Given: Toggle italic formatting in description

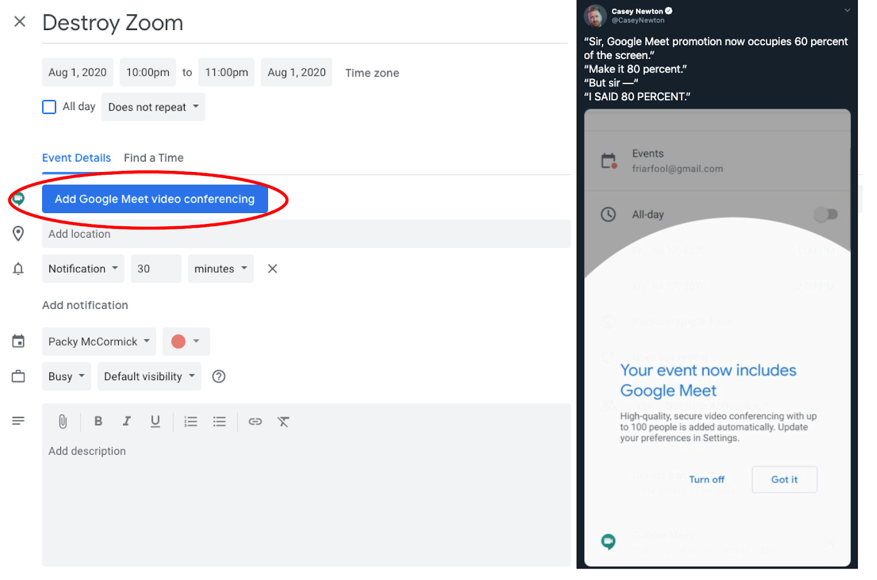Looking at the screenshot, I should (127, 421).
